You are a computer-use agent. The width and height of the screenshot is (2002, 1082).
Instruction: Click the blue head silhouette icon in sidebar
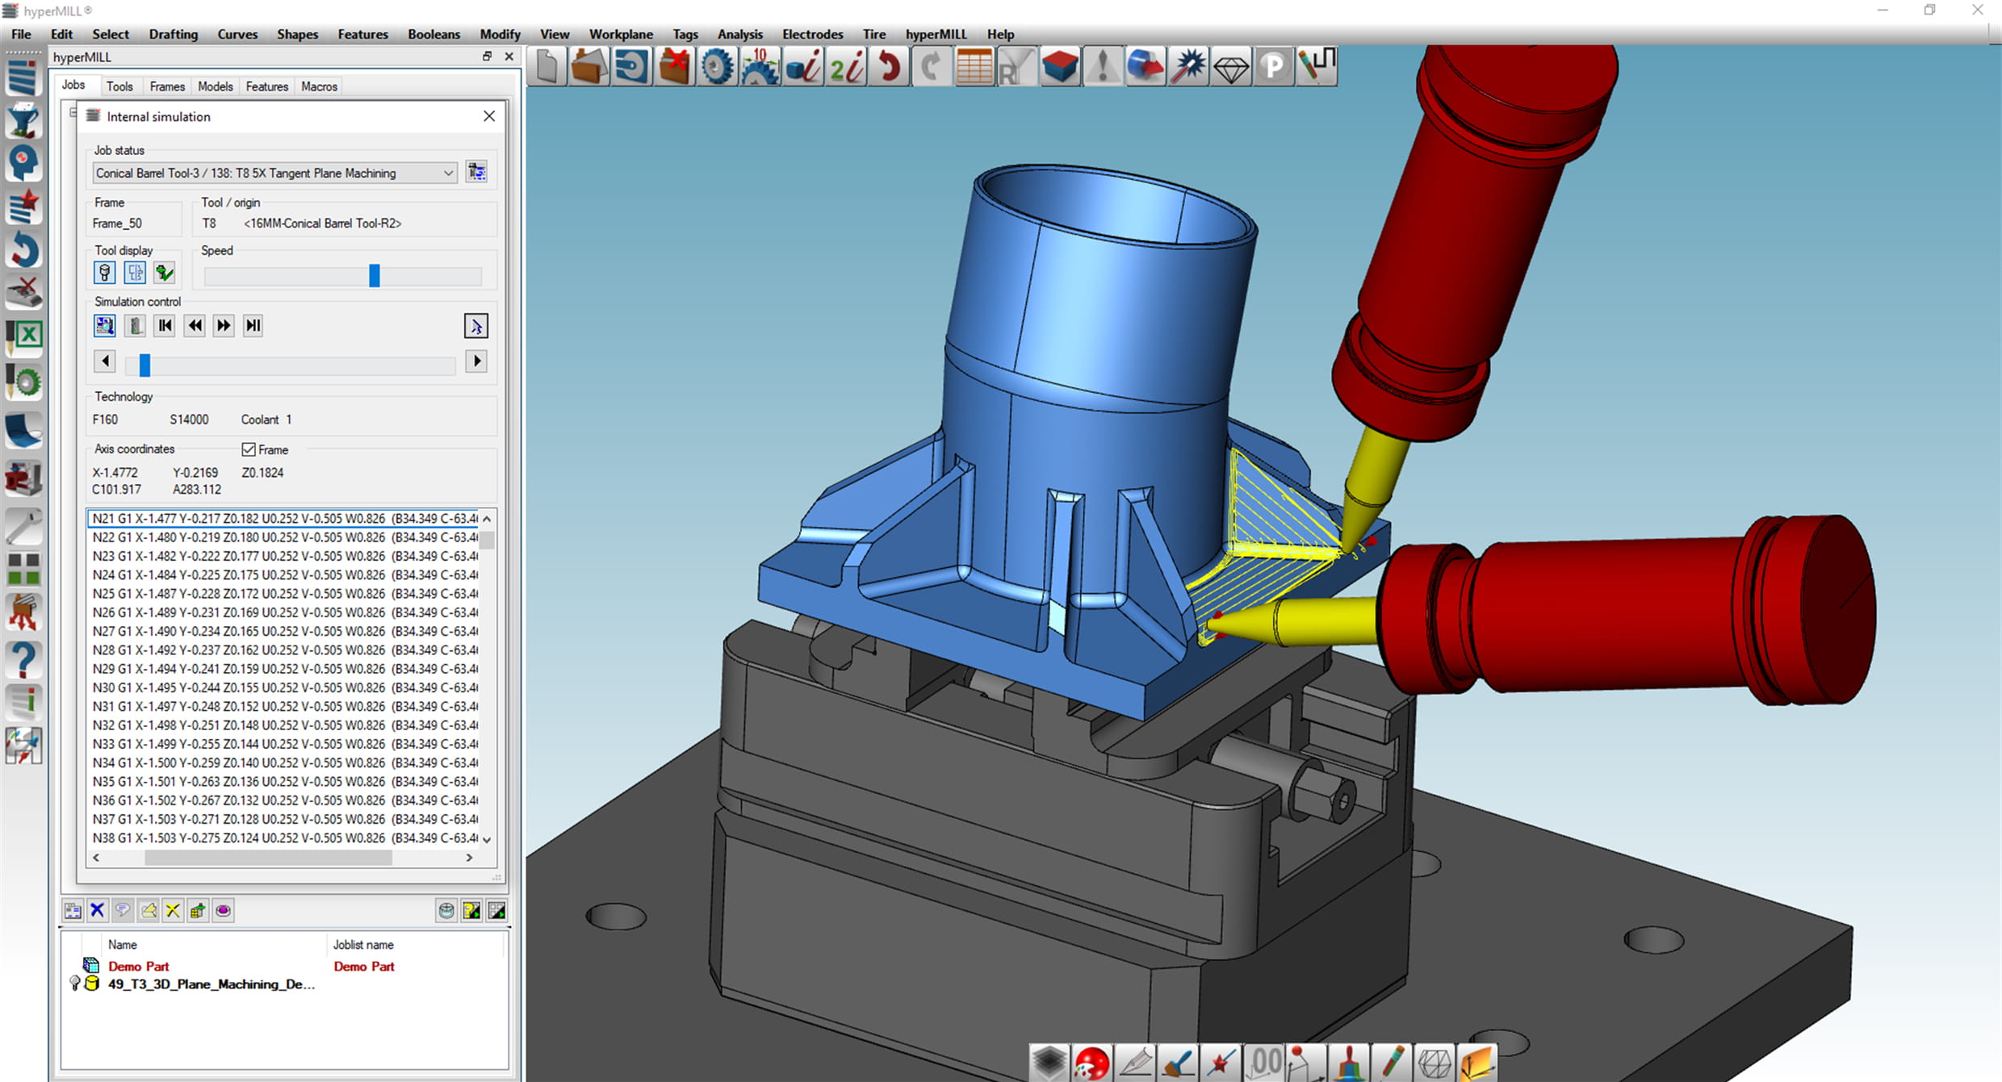(x=23, y=163)
